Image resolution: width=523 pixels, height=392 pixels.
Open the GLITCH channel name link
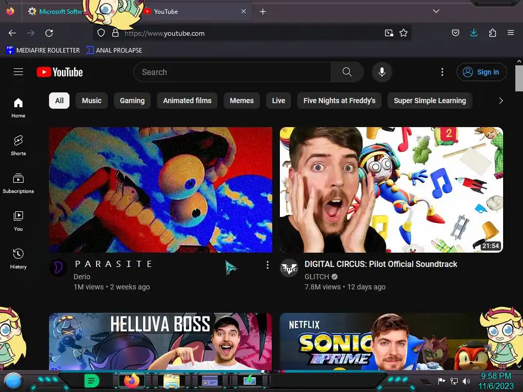(x=317, y=277)
